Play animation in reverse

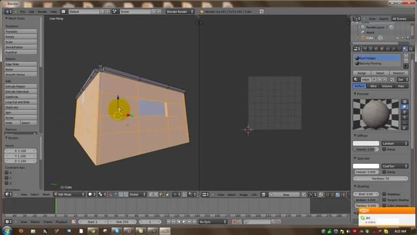coord(179,222)
